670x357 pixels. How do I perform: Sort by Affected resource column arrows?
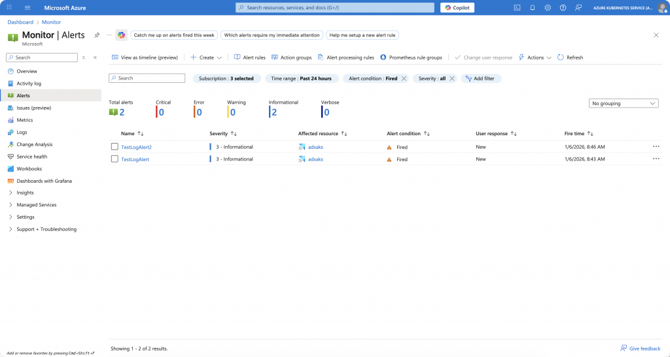pyautogui.click(x=344, y=133)
